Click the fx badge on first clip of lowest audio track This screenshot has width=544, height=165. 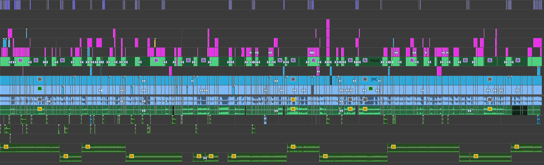click(x=65, y=156)
